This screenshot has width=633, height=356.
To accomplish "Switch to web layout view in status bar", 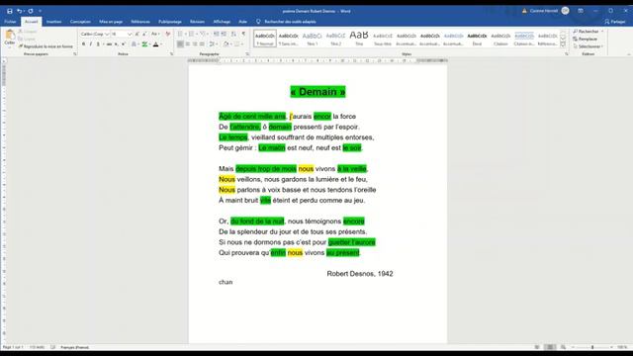I will (x=563, y=347).
